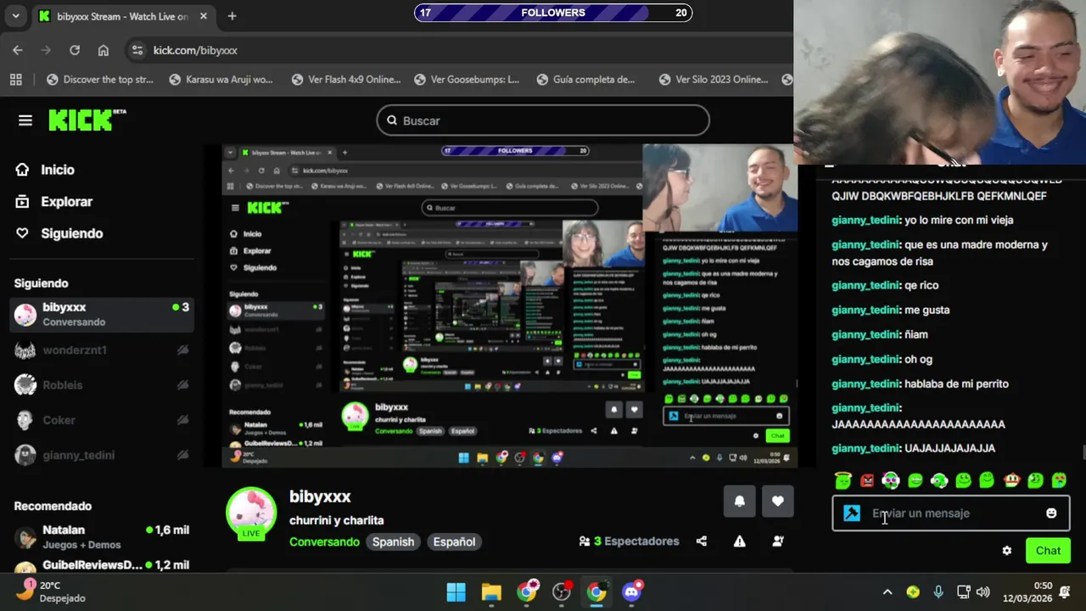Viewport: 1086px width, 611px height.
Task: Insert the green gamer headset emote
Action: 939,480
